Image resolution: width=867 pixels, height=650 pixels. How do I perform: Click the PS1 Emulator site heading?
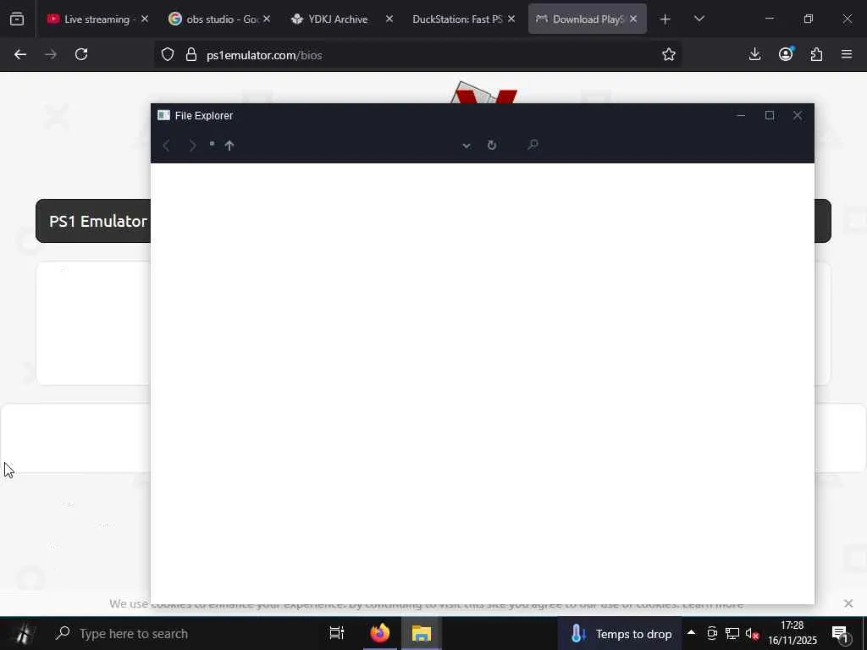pos(98,221)
